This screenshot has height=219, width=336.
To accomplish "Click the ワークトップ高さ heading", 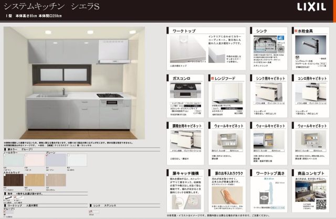I will click(x=270, y=173).
